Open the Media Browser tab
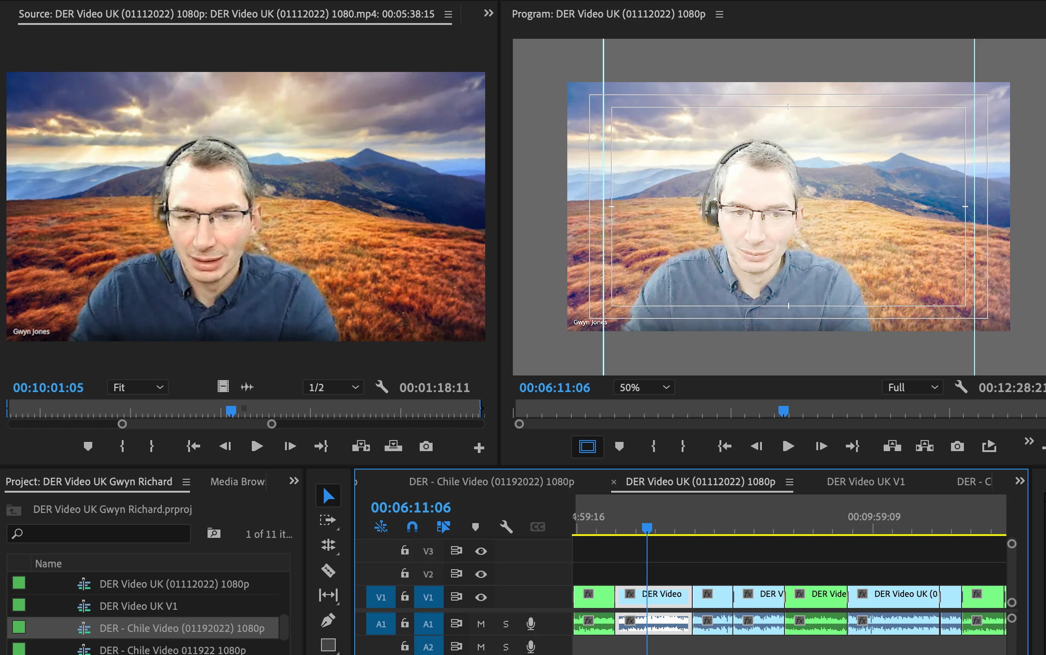Screen dimensions: 1046x655 coord(238,482)
